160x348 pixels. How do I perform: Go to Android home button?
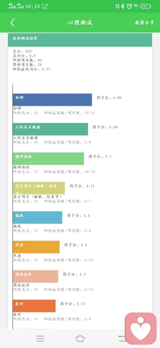(80, 338)
